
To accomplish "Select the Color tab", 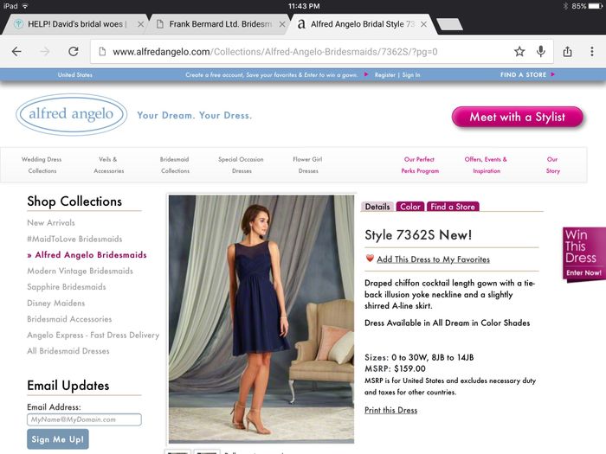I will tap(409, 207).
